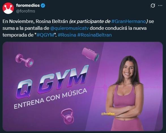This screenshot has width=166, height=133.
Task: Click the verified badge next to foromedios
Action: tap(43, 5)
